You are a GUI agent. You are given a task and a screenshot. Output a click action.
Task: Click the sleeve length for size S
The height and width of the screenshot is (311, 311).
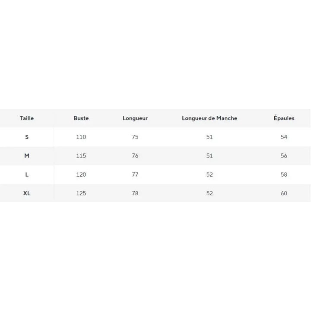(x=209, y=137)
